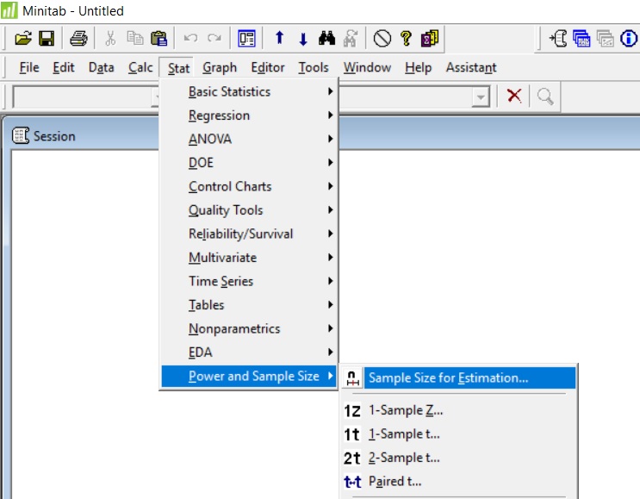This screenshot has width=640, height=499.
Task: Click the Worksheet window icon in toolbar
Action: click(581, 39)
